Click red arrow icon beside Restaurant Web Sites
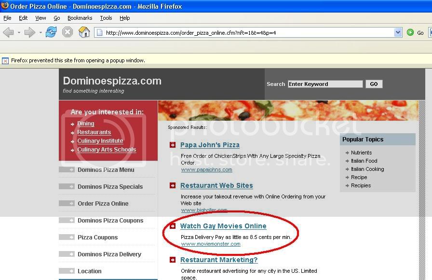Viewport: 432px width, 280px height. pyautogui.click(x=173, y=185)
